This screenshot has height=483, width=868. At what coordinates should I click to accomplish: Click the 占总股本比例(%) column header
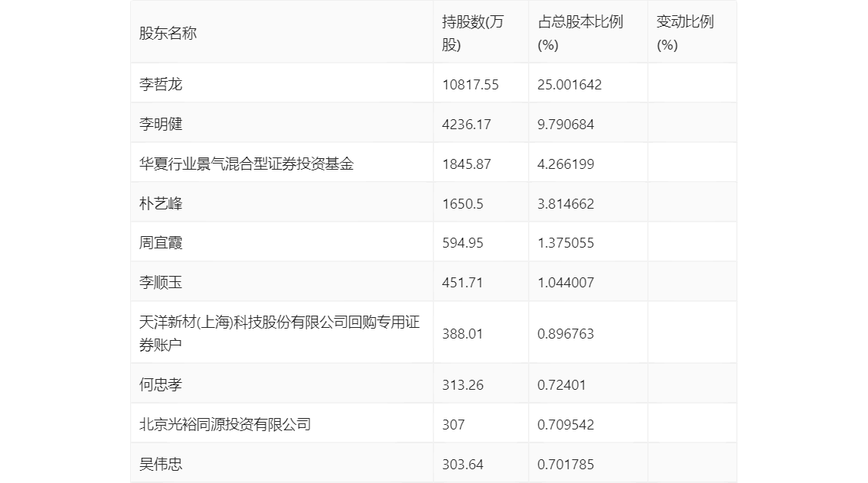point(580,34)
